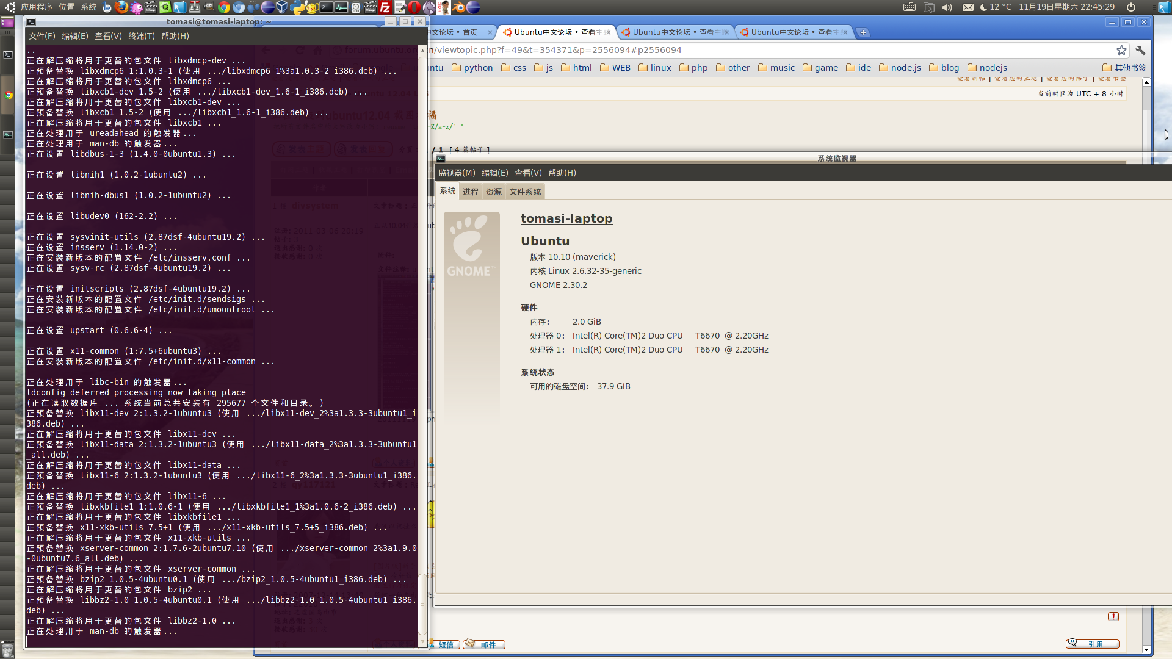Open terminal 终端(T) menu
Screen dimensions: 1172x659
142,36
